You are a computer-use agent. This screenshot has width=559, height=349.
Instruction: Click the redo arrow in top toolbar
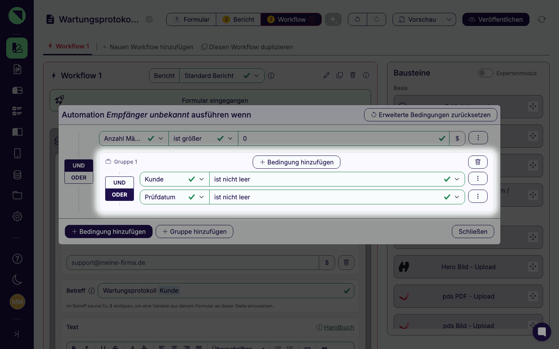click(377, 19)
